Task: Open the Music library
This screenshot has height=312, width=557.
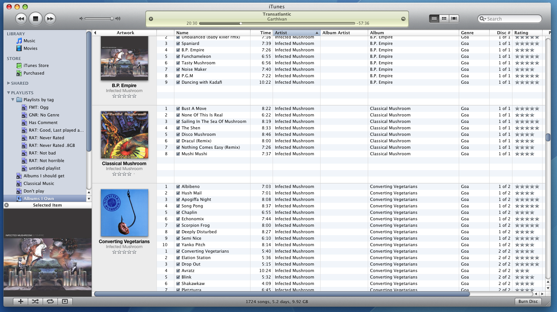Action: point(29,41)
